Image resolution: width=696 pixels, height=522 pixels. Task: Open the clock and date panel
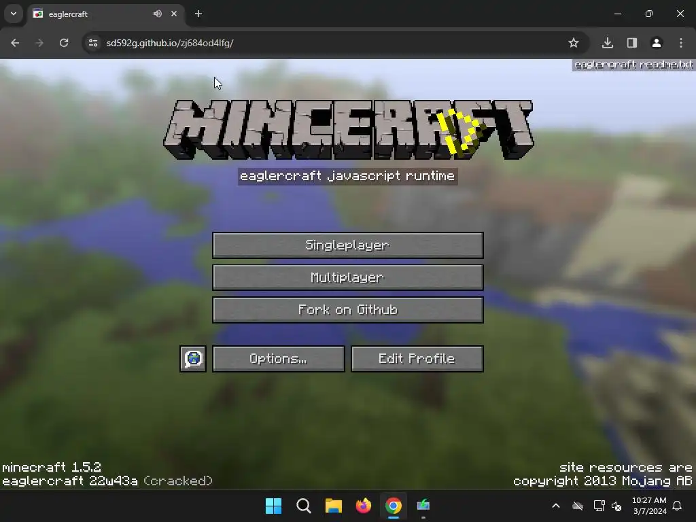click(x=649, y=506)
